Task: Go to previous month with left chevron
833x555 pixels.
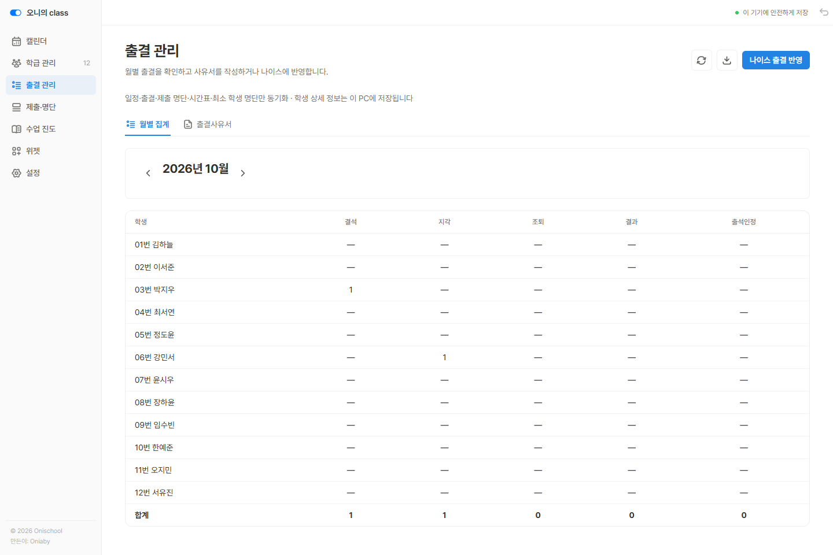Action: point(148,173)
